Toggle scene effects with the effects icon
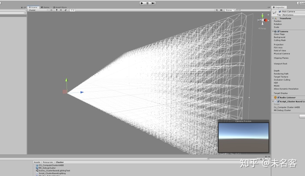 (66, 10)
